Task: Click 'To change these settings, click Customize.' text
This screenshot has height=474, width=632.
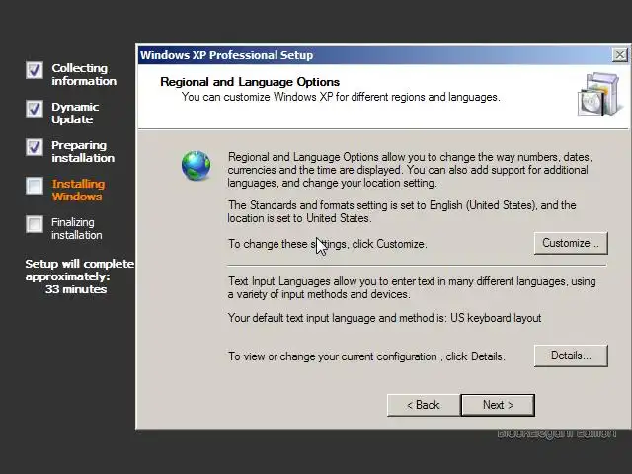Action: tap(327, 244)
